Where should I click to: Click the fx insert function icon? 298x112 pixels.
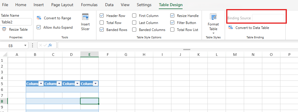point(50,45)
